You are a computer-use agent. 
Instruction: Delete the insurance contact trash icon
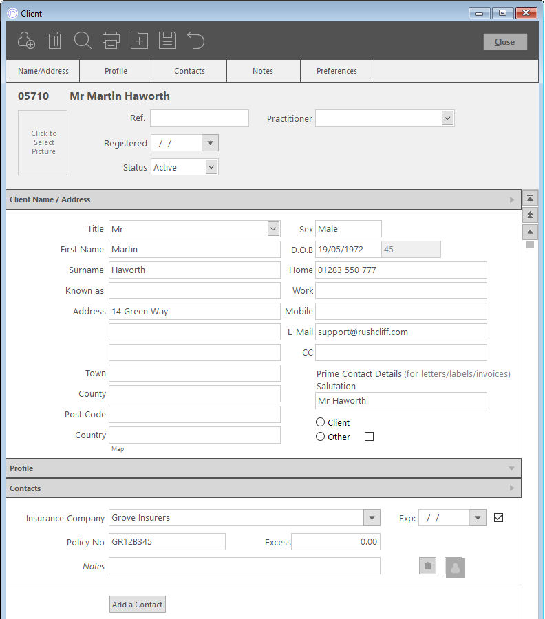click(x=427, y=566)
